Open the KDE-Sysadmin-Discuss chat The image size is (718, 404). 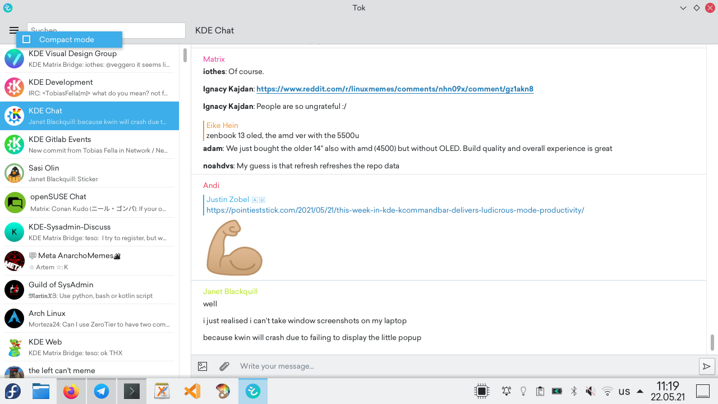pyautogui.click(x=90, y=232)
